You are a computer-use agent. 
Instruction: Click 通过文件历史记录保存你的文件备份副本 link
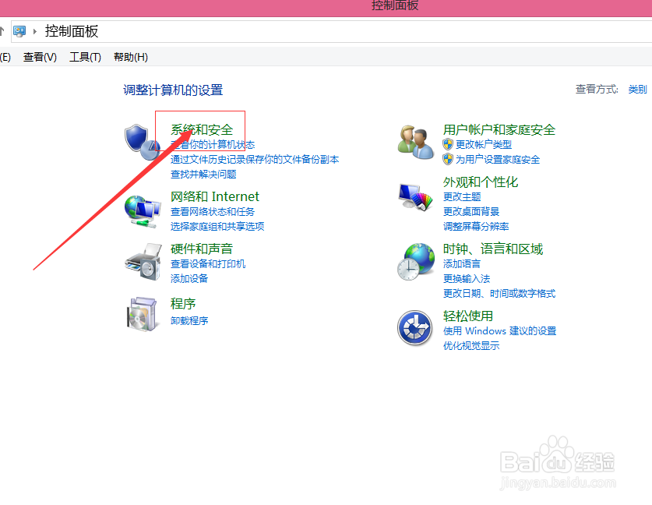255,159
